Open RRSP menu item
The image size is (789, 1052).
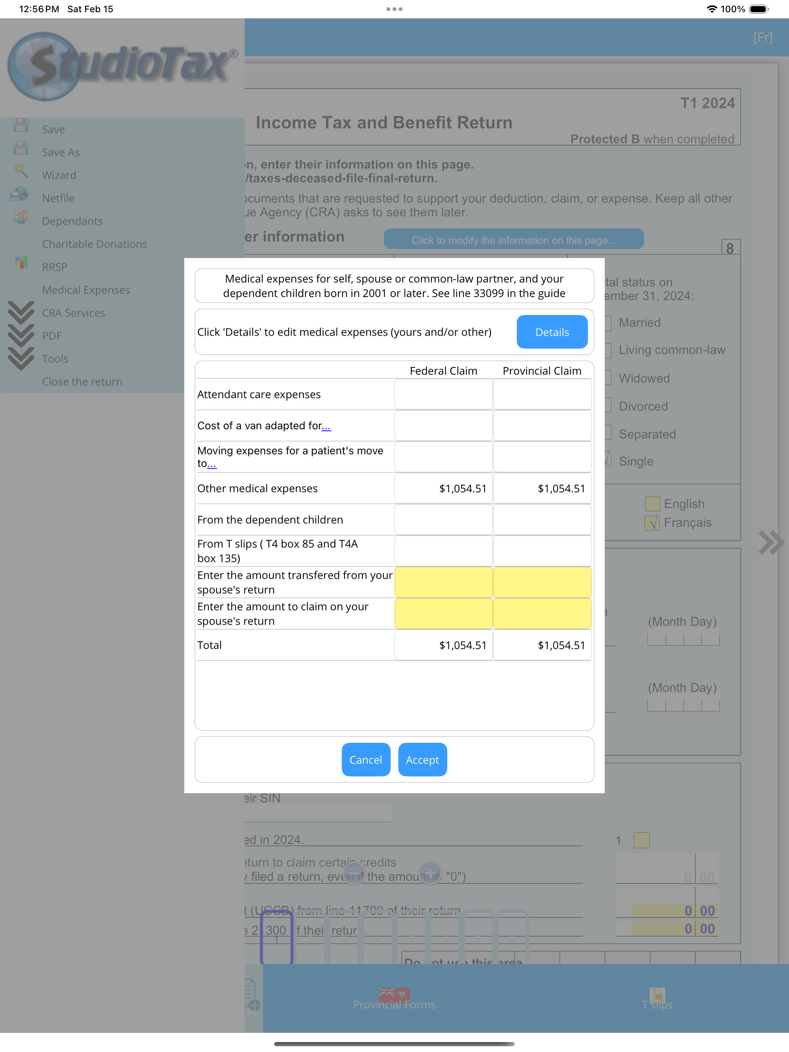click(55, 267)
